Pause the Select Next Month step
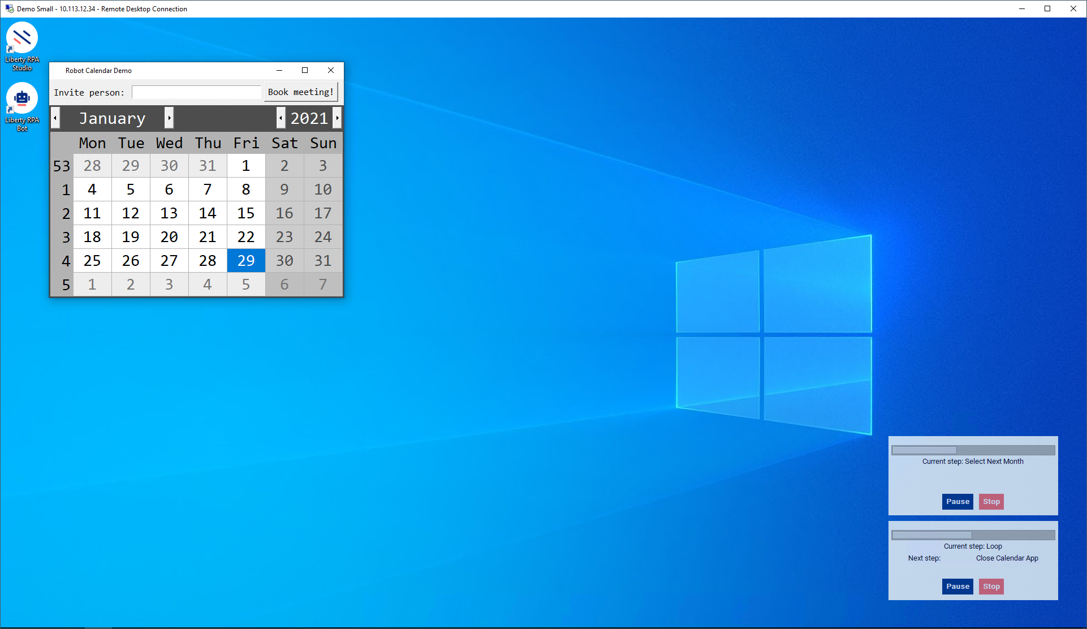The image size is (1087, 629). coord(957,502)
